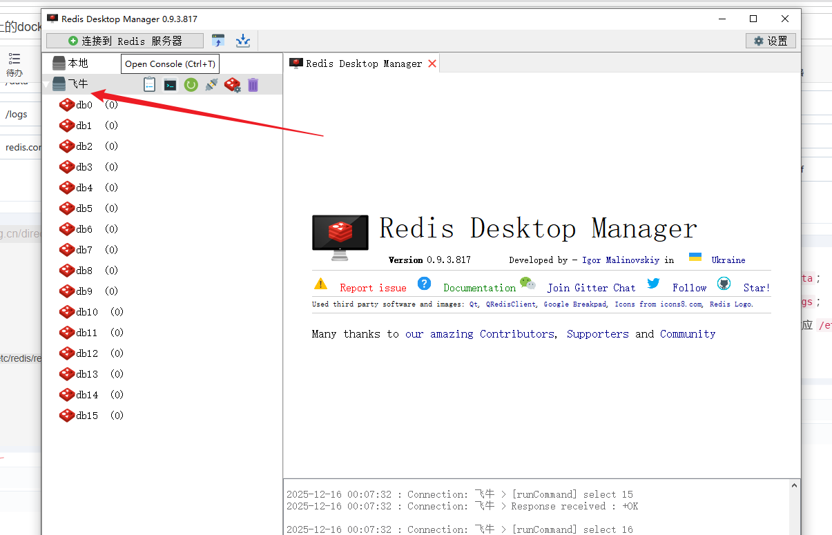Click the log panel scrollbar up arrow
This screenshot has width=832, height=535.
click(x=795, y=487)
